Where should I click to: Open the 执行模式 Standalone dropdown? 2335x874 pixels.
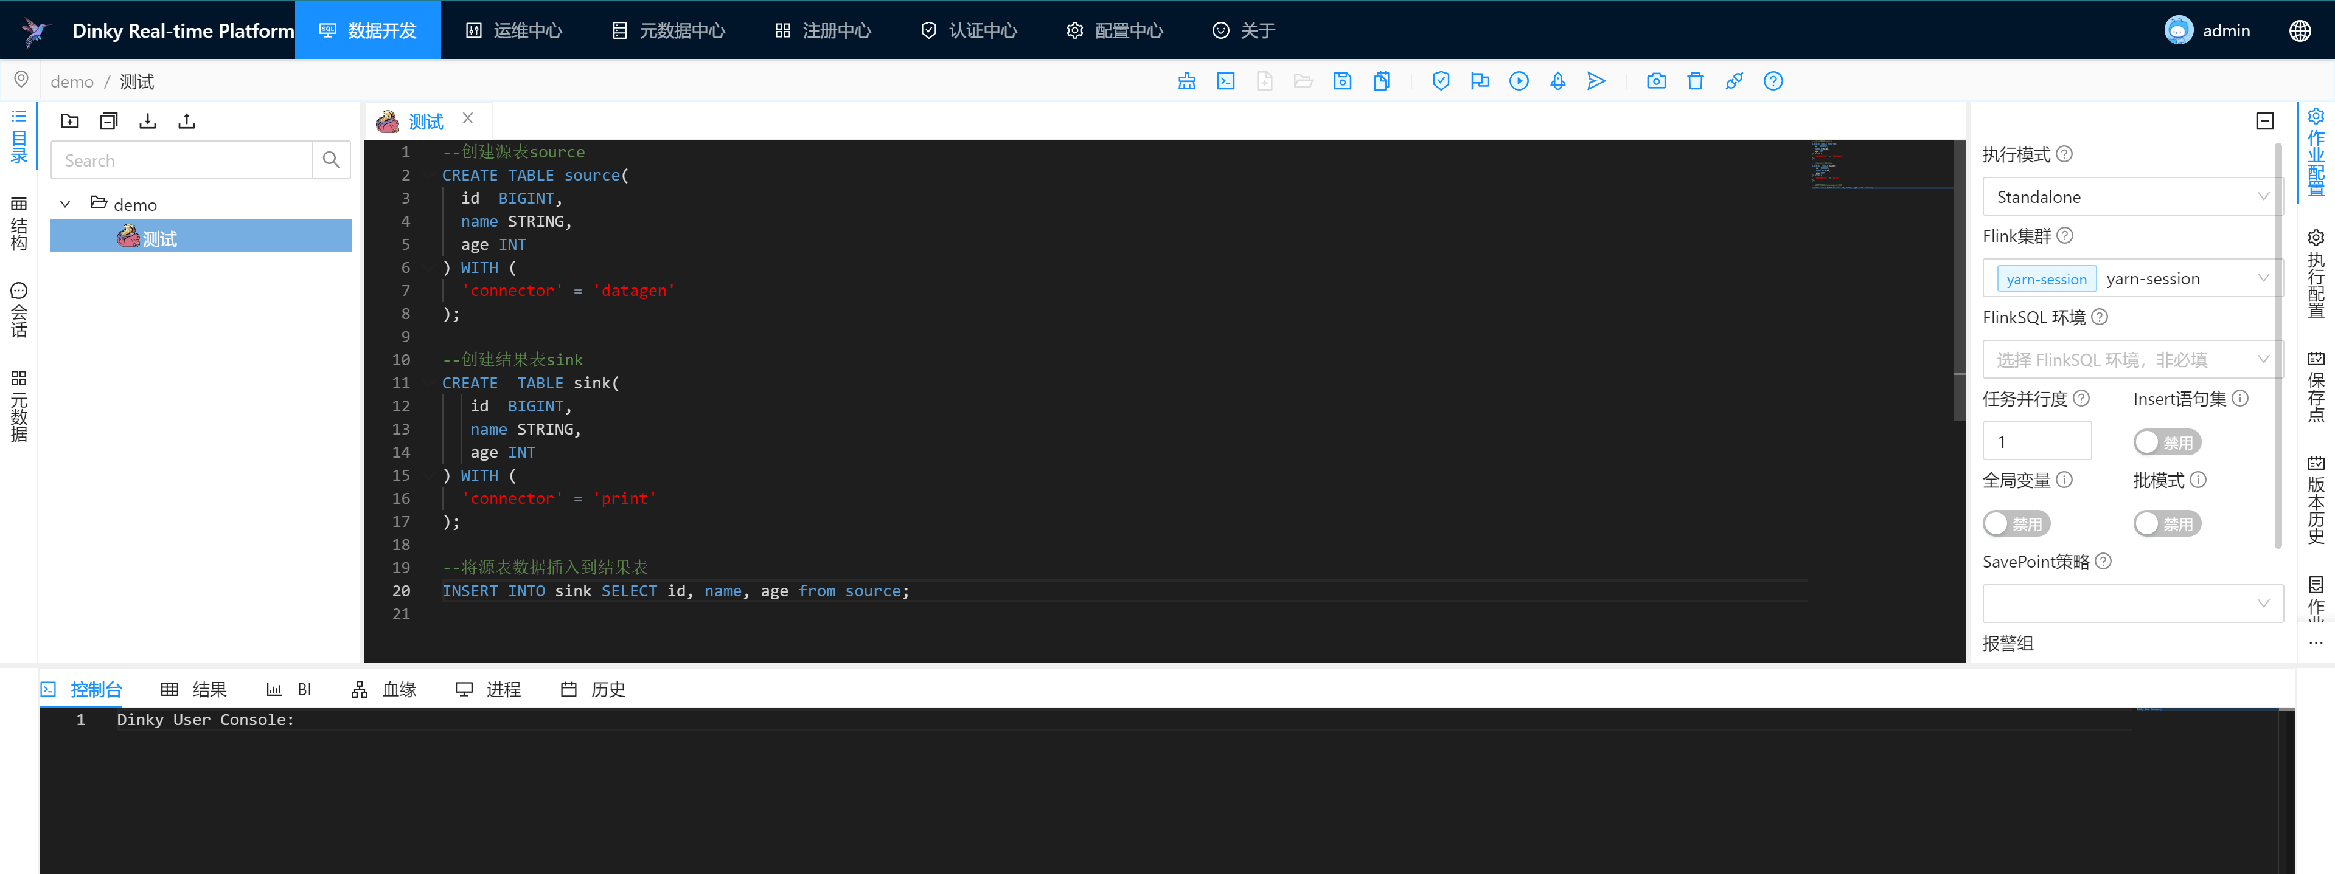point(2130,196)
